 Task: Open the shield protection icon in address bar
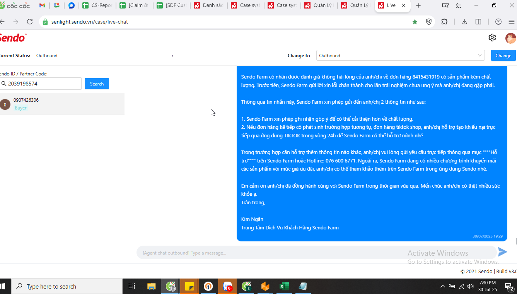tap(429, 22)
